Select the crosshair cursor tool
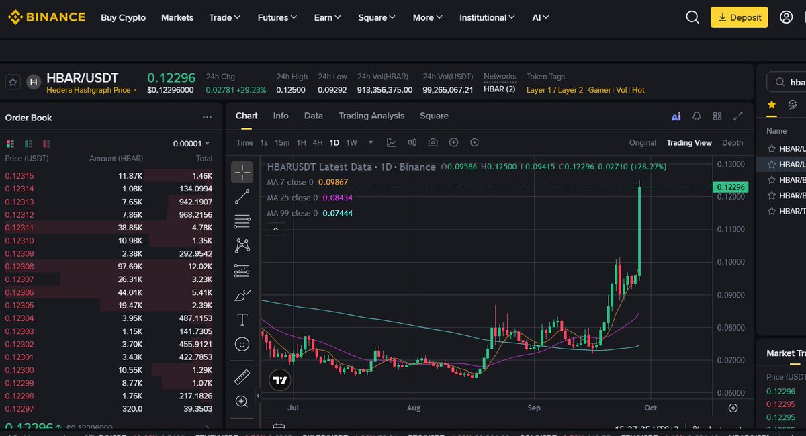Image resolution: width=806 pixels, height=436 pixels. click(242, 172)
